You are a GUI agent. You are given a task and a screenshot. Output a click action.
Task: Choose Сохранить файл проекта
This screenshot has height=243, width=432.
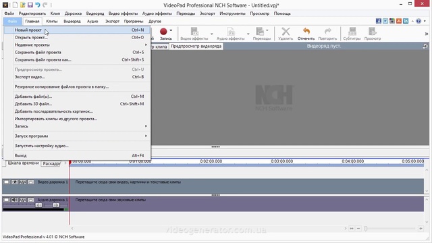pos(78,52)
